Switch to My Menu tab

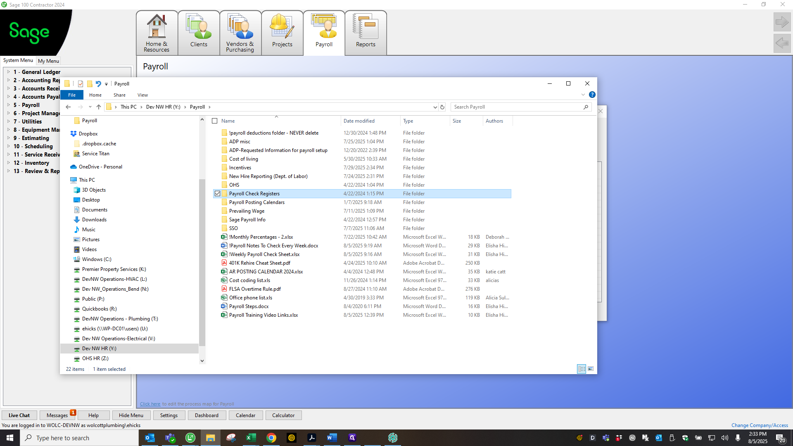tap(48, 61)
